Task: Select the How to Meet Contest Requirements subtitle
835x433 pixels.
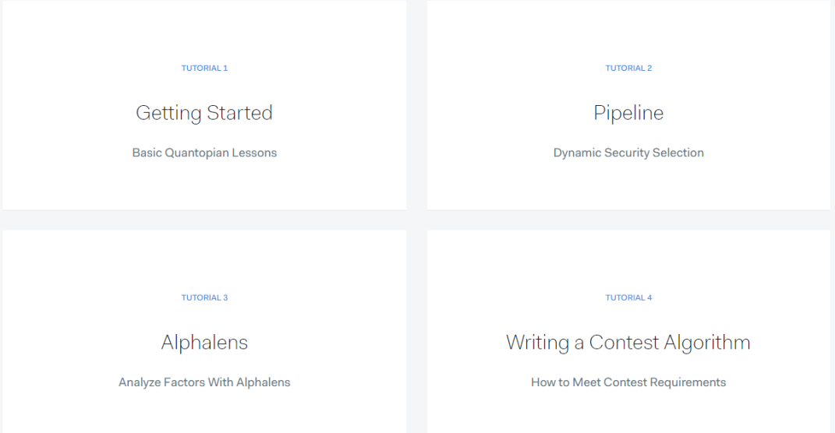Action: click(628, 382)
